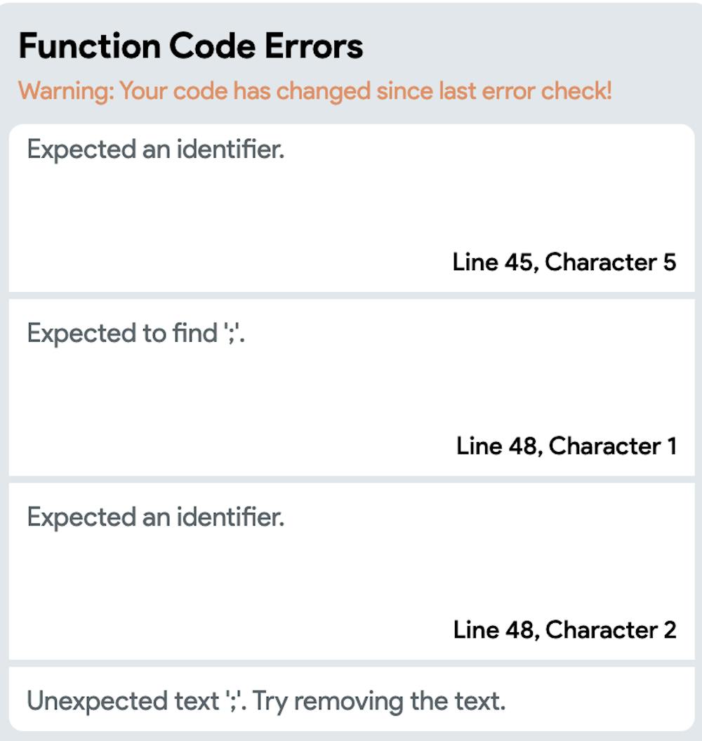
Task: Click "Character 5" in the first error location
Action: 610,262
